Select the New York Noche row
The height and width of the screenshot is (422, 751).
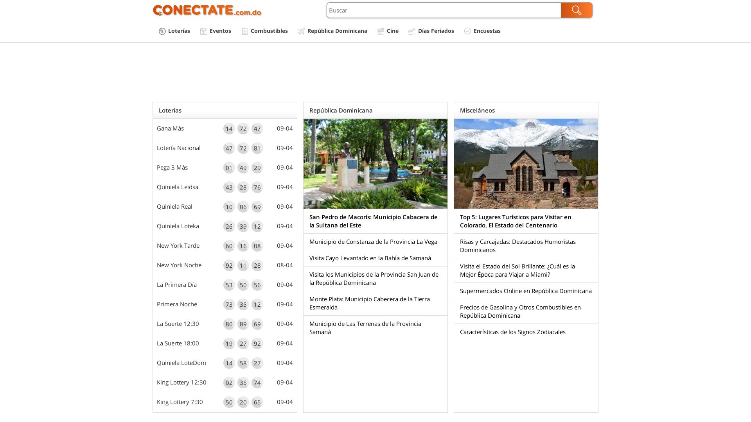225,265
